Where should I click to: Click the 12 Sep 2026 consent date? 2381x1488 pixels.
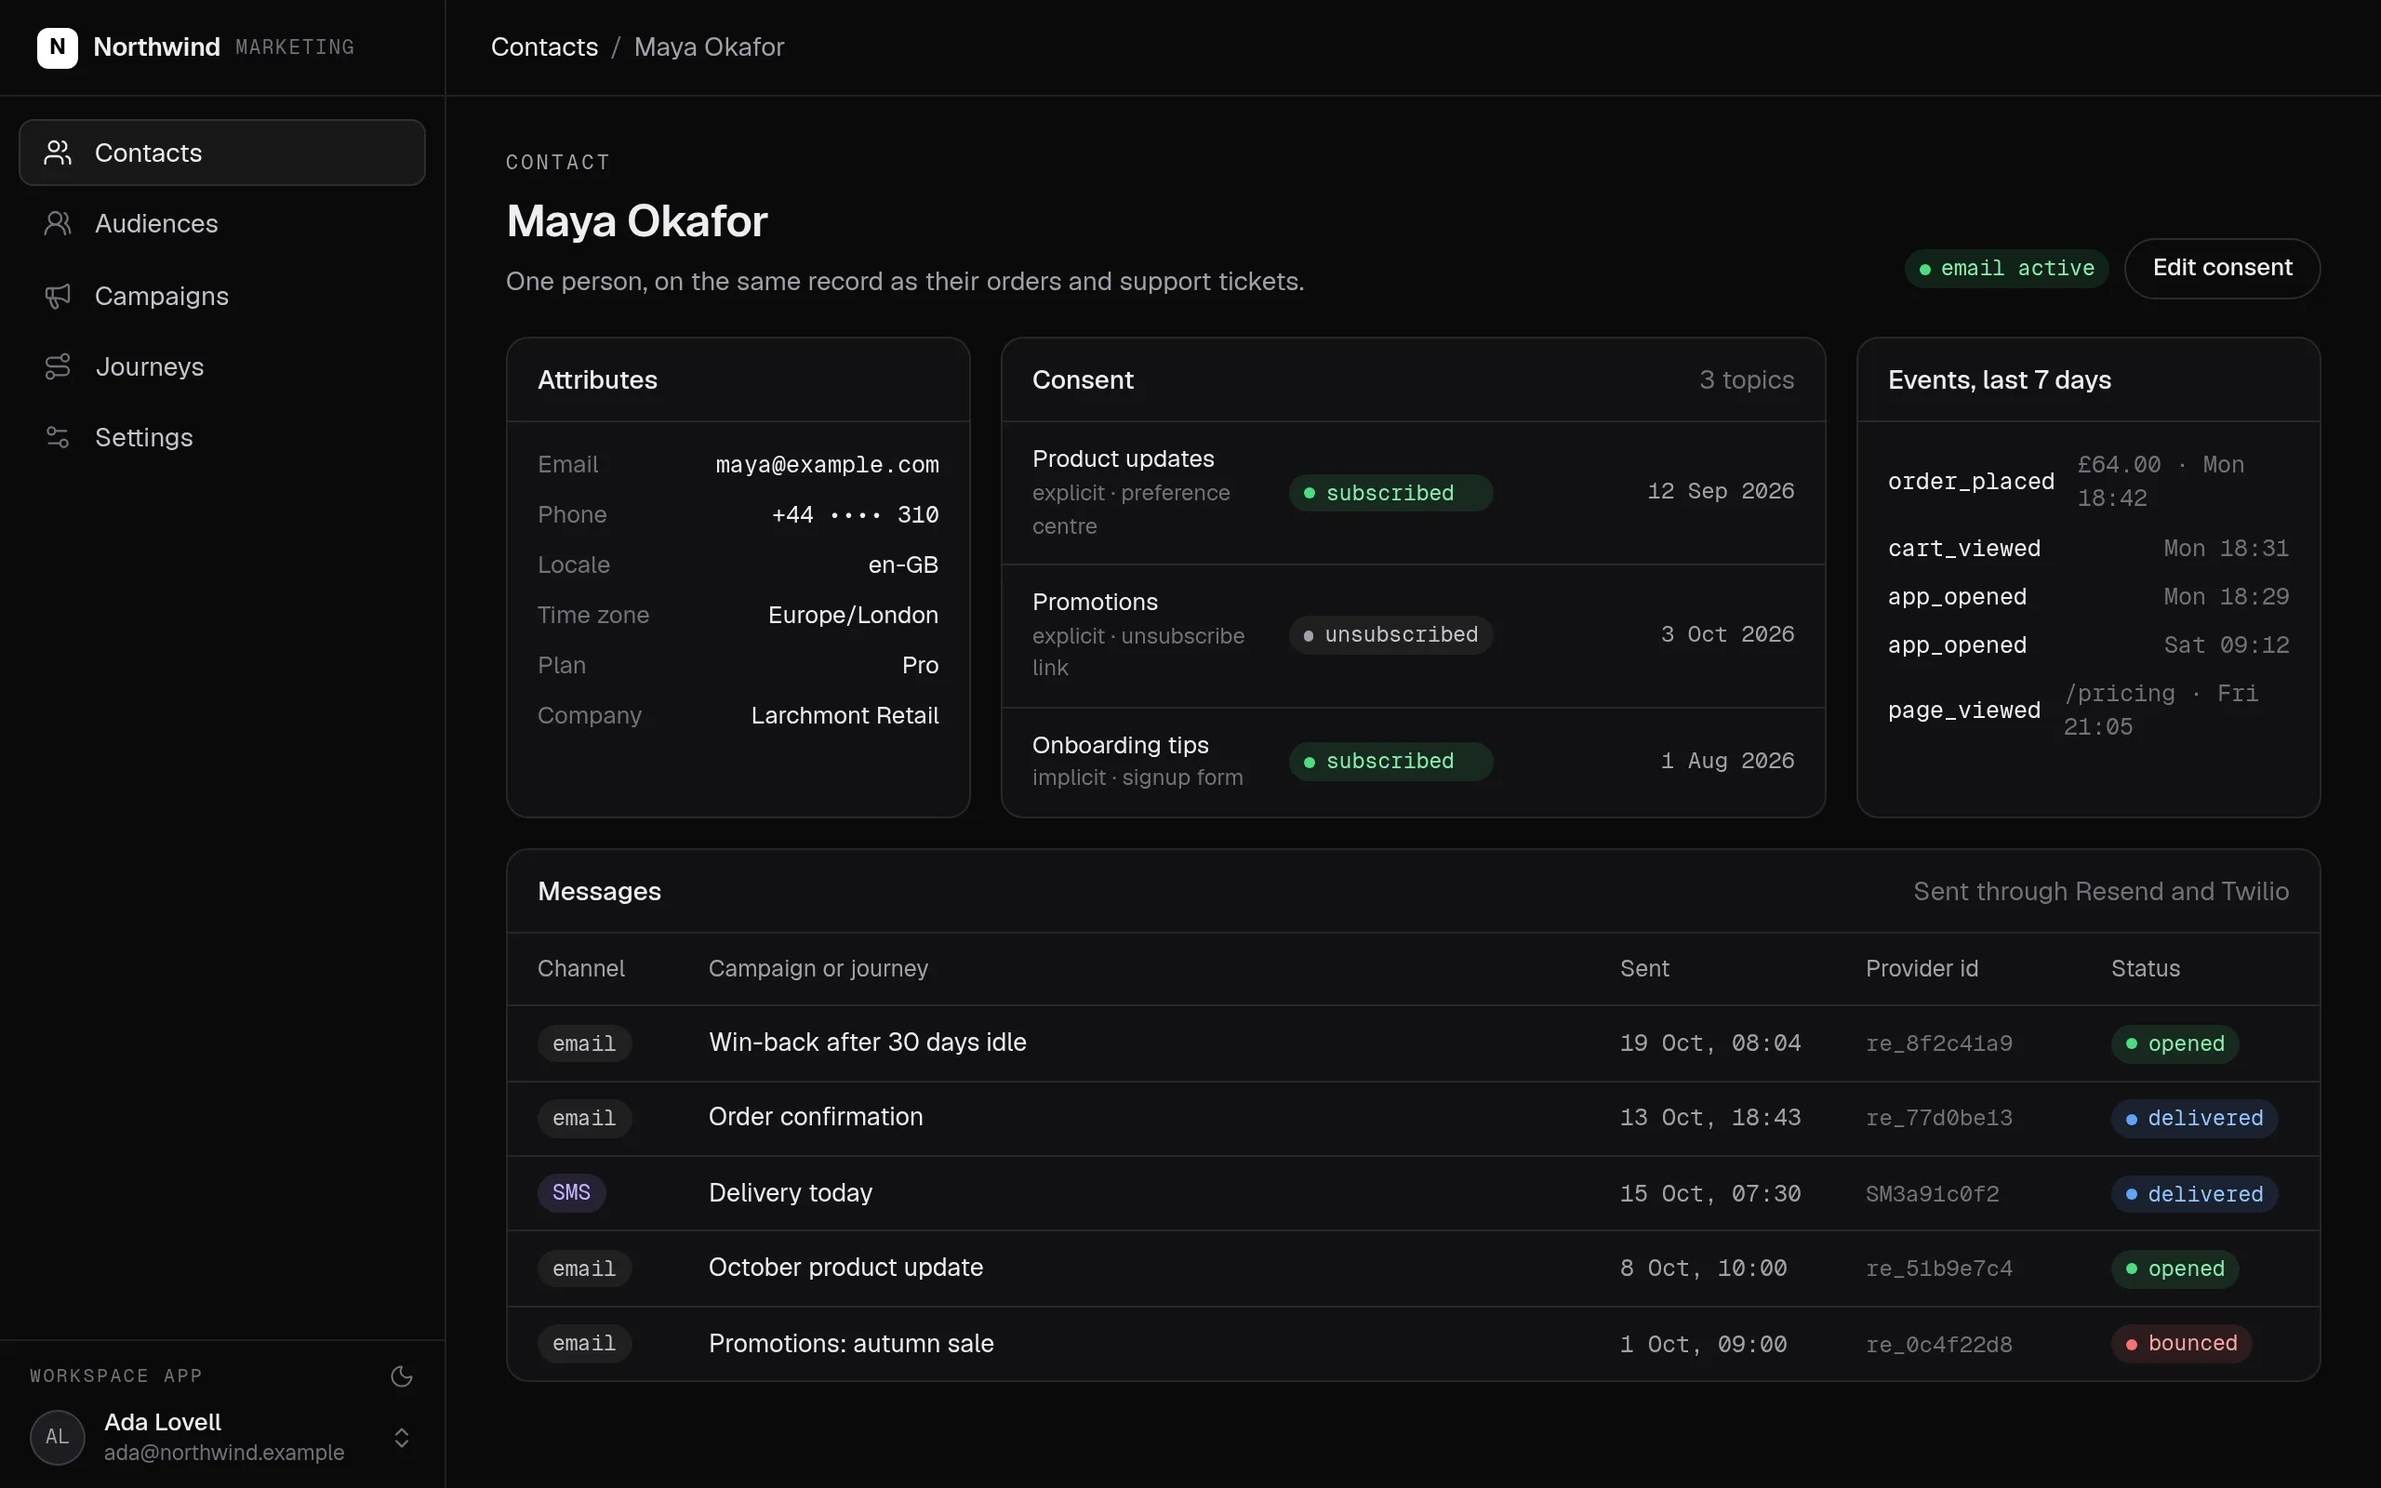tap(1720, 491)
